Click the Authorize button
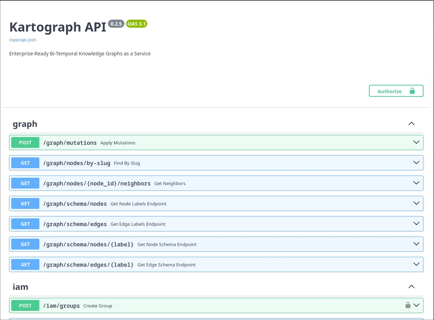 389,91
